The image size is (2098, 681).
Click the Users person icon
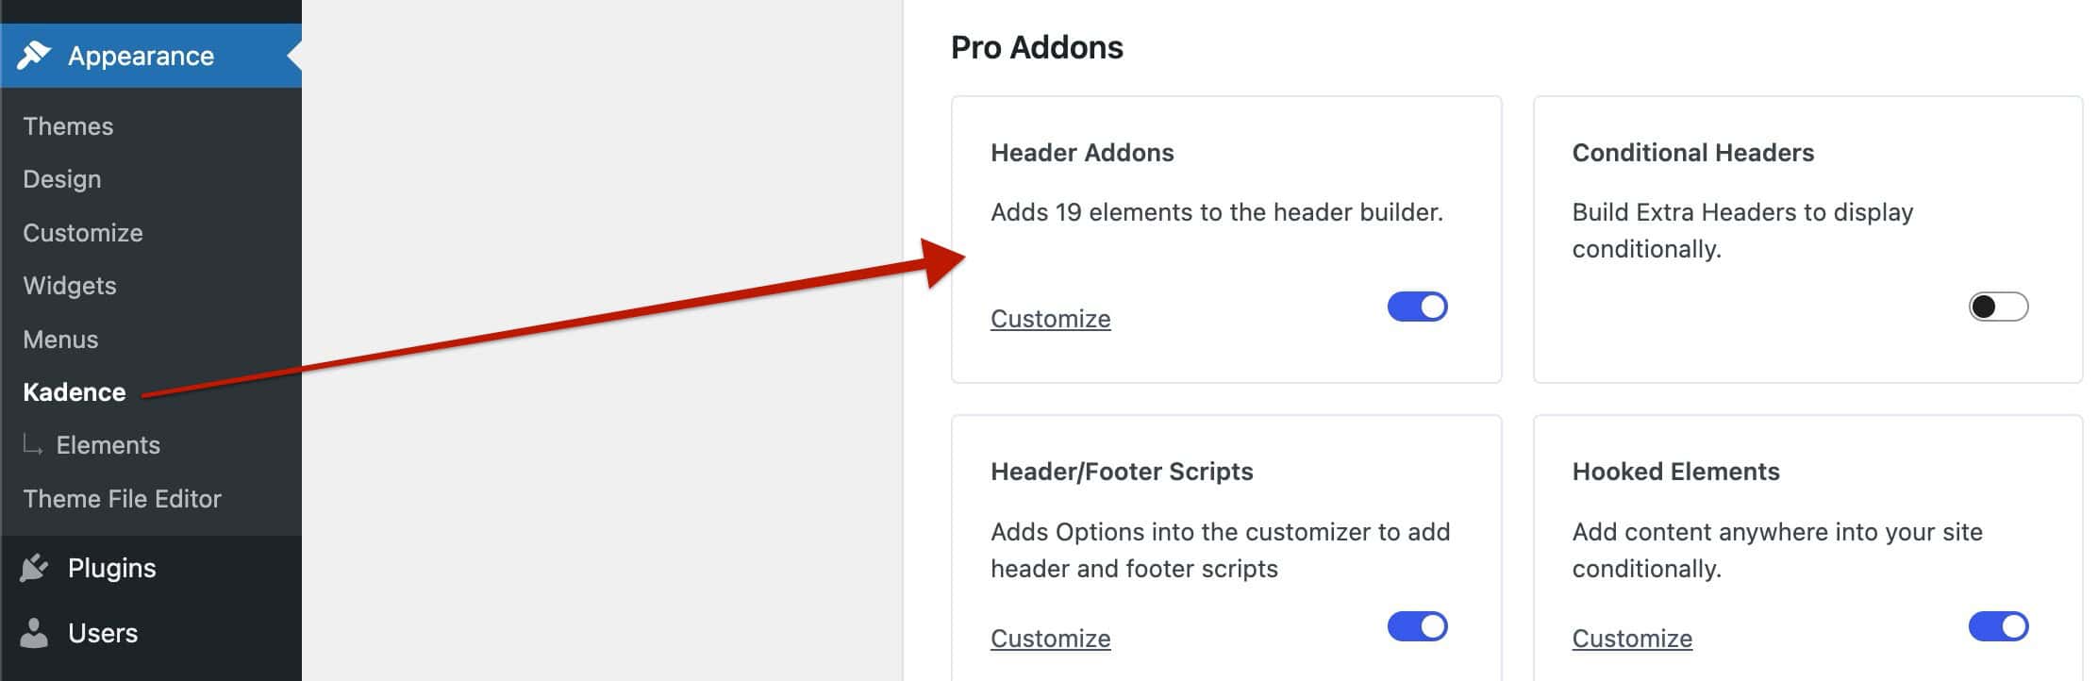point(34,633)
